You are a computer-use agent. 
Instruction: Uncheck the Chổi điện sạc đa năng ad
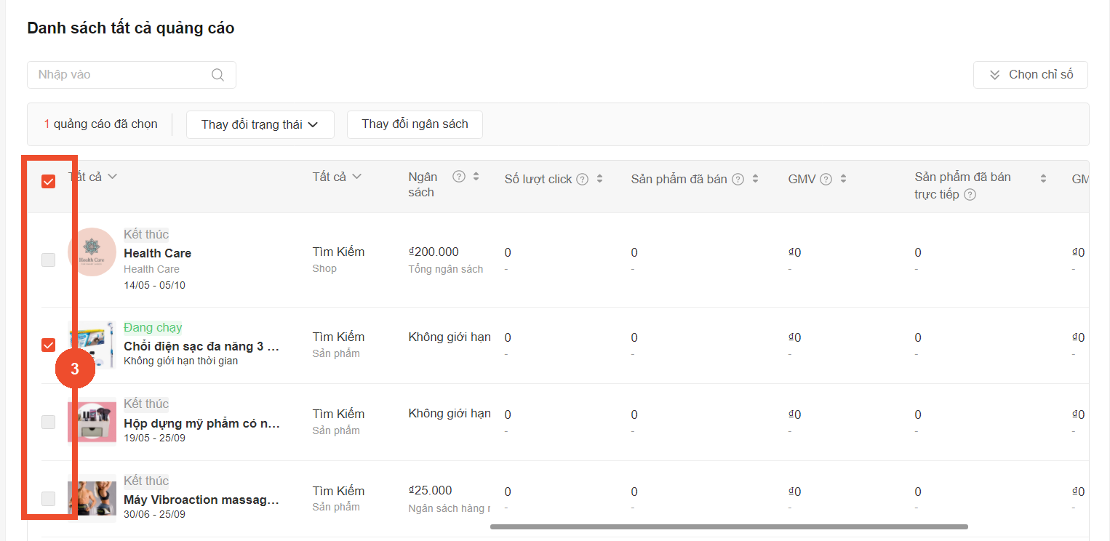49,345
